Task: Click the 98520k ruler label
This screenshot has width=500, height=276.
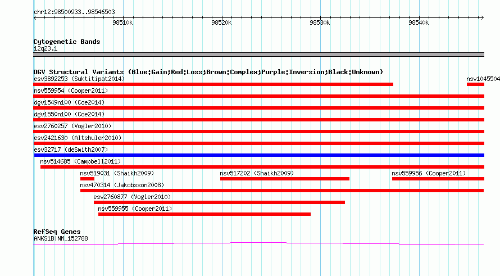Action: click(x=221, y=23)
